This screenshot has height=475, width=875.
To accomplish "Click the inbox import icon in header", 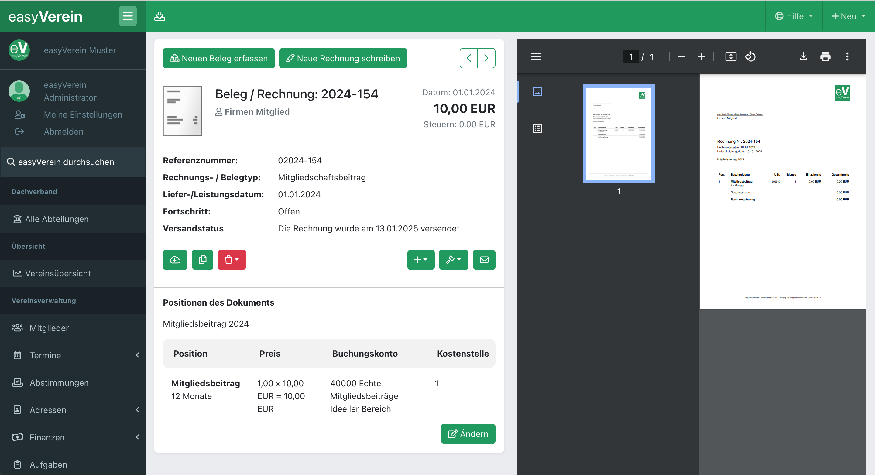I will coord(160,16).
